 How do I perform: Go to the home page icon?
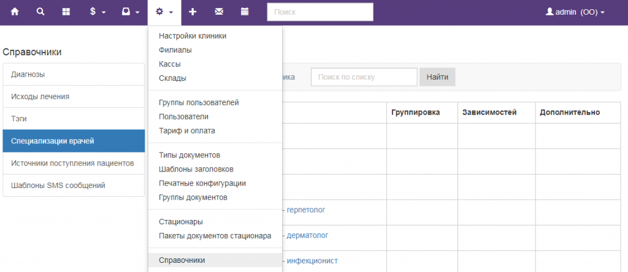[15, 12]
